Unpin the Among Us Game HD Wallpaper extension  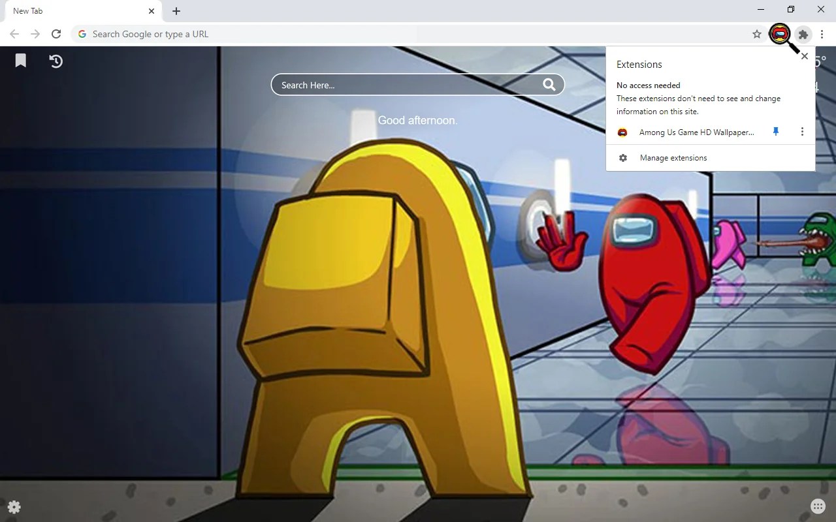click(775, 132)
